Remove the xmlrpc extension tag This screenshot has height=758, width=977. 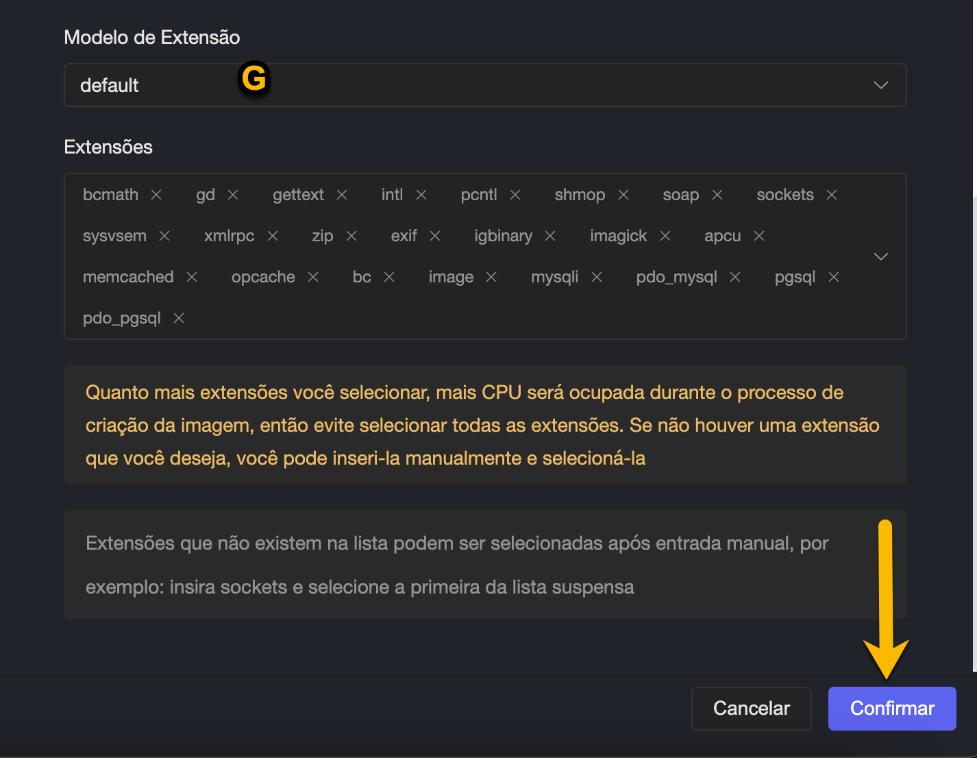[x=273, y=236]
